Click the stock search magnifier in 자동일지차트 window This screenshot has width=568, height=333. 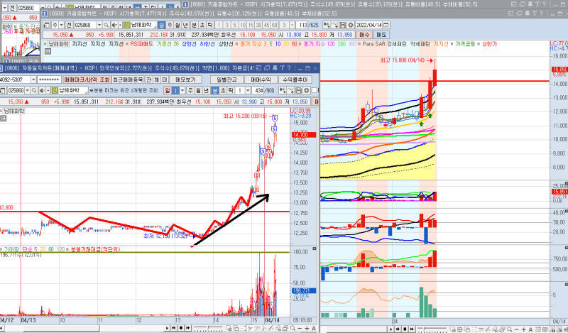click(34, 90)
